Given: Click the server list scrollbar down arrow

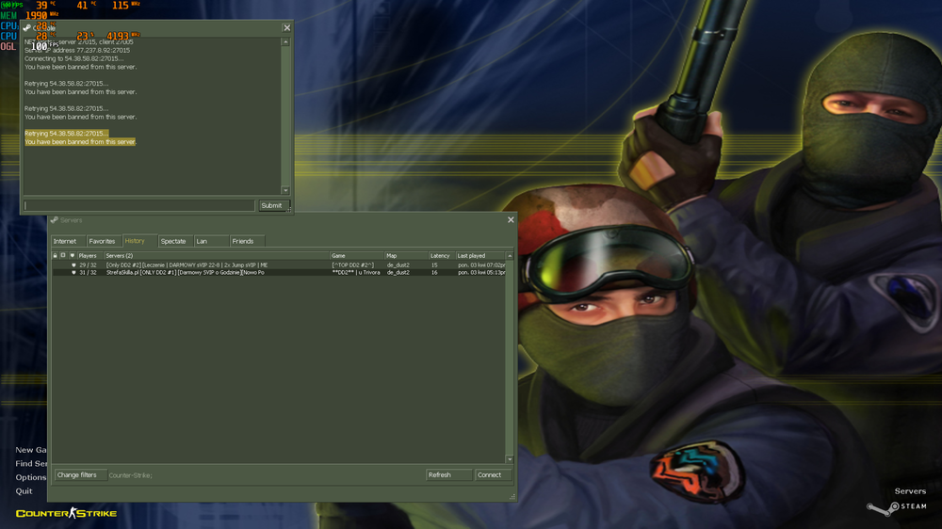Looking at the screenshot, I should pyautogui.click(x=510, y=459).
